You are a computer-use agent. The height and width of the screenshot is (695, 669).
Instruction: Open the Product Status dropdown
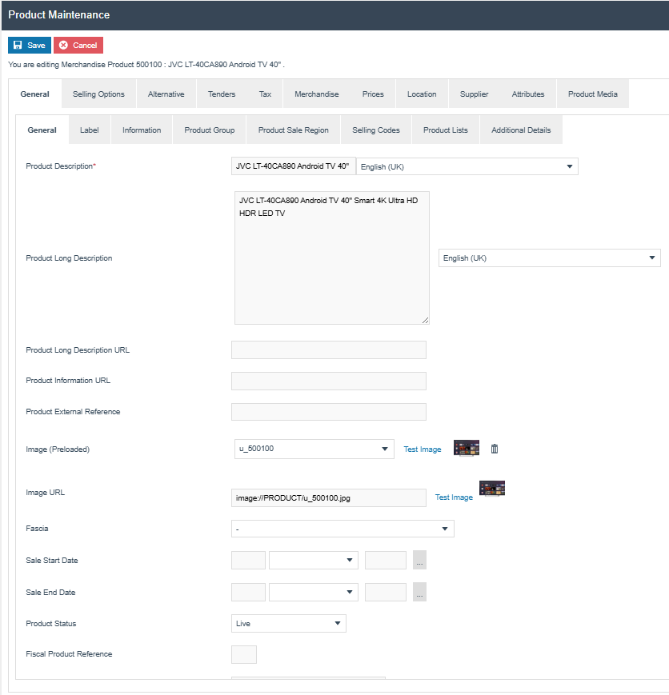pyautogui.click(x=289, y=624)
